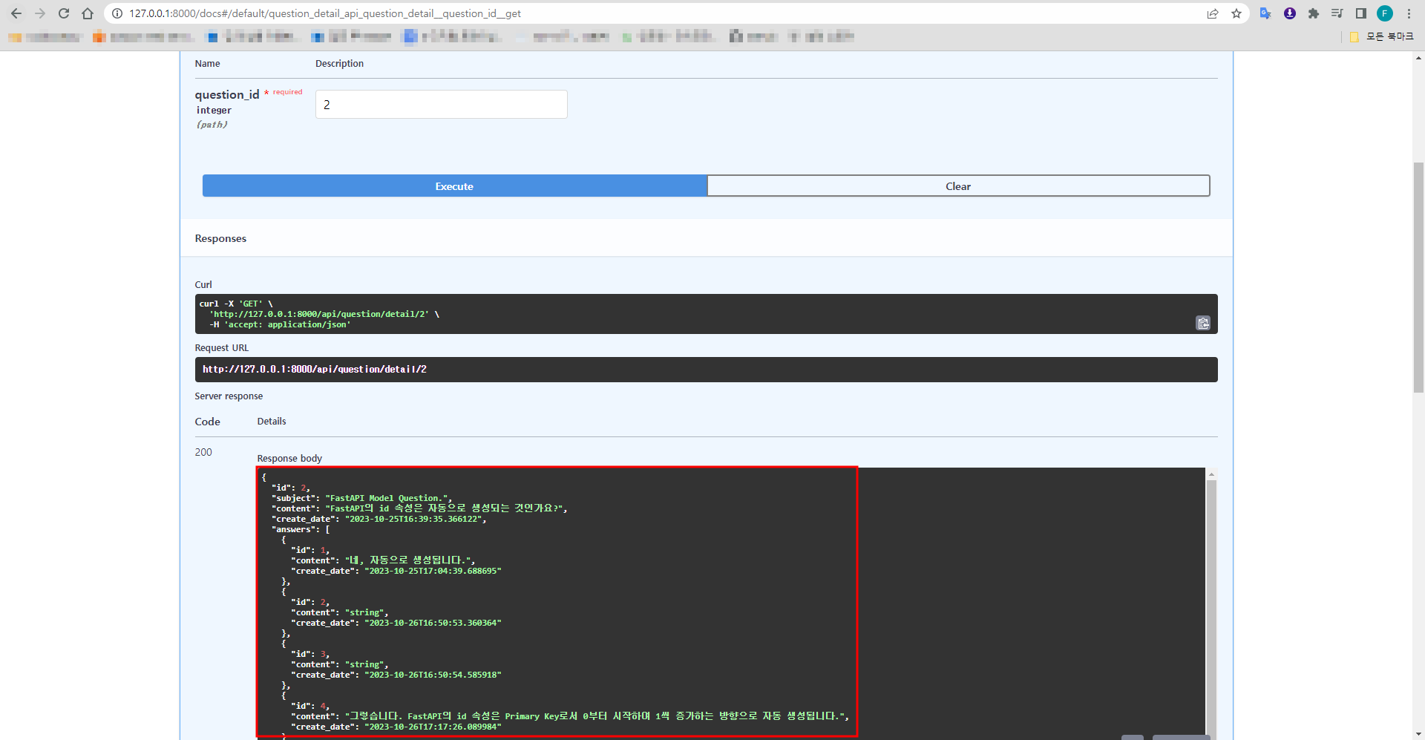This screenshot has height=740, width=1425.
Task: Click the Server response label
Action: coord(229,396)
